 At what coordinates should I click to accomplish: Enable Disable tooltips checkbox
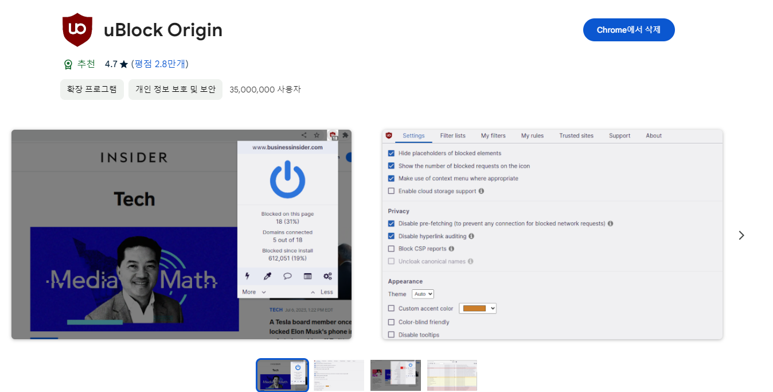[391, 335]
